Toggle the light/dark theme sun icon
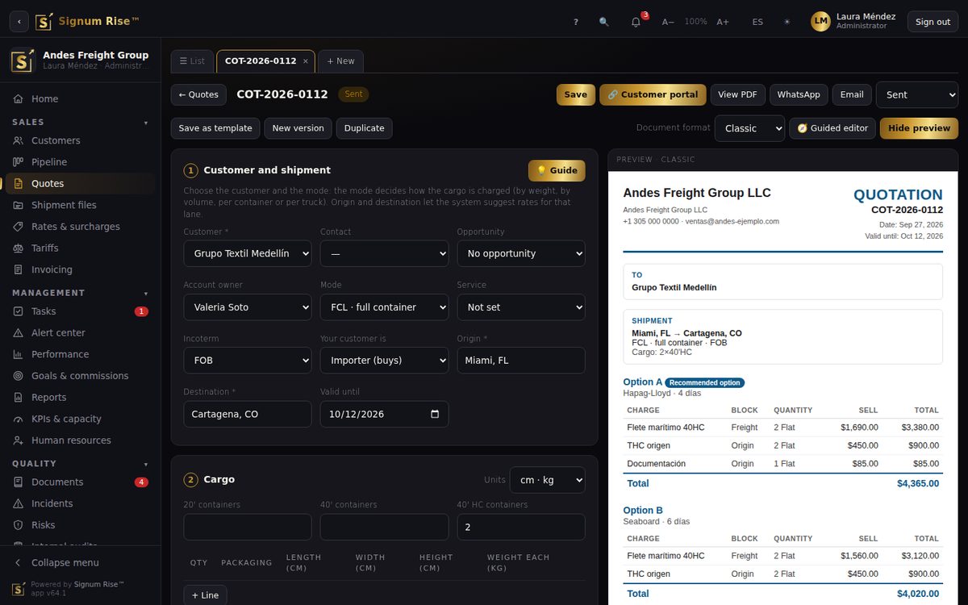968x605 pixels. (x=787, y=22)
